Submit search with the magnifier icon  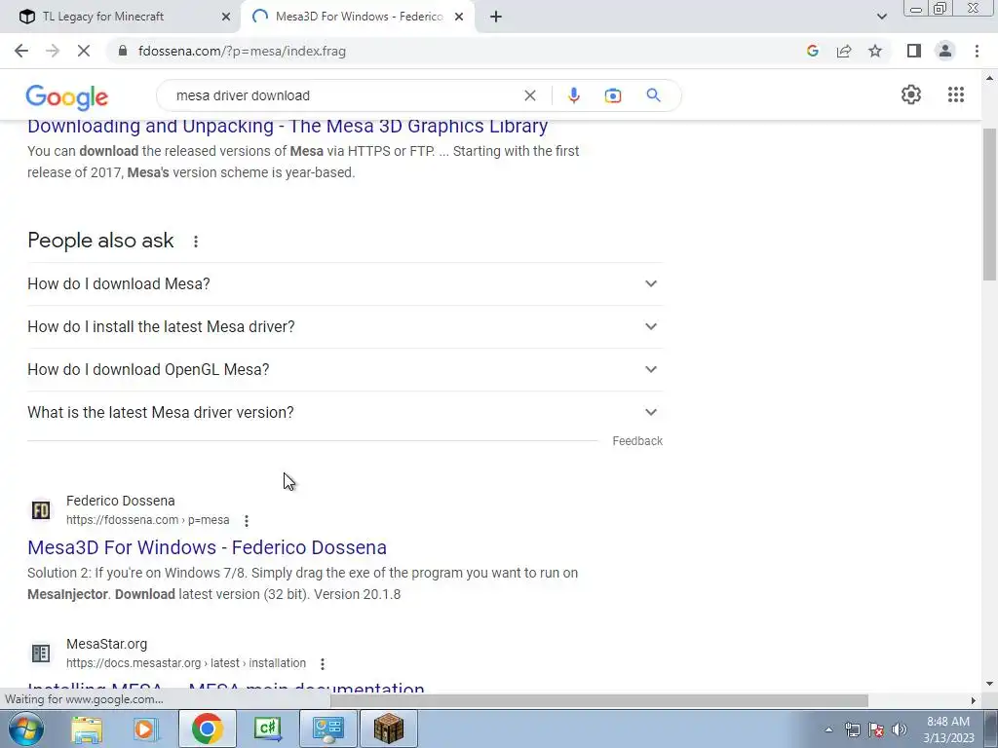(x=653, y=95)
